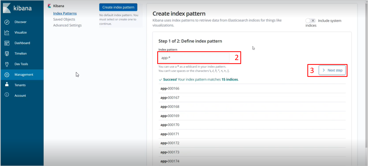The image size is (368, 166).
Task: Select the Management menu label
Action: [24, 75]
